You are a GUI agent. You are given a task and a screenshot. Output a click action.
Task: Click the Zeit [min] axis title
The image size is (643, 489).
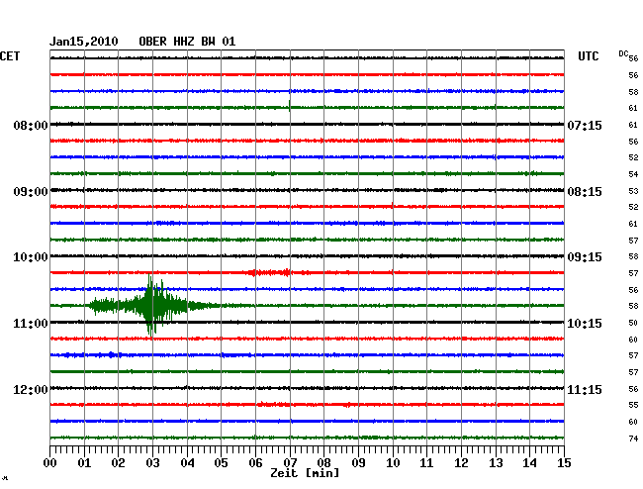305,473
